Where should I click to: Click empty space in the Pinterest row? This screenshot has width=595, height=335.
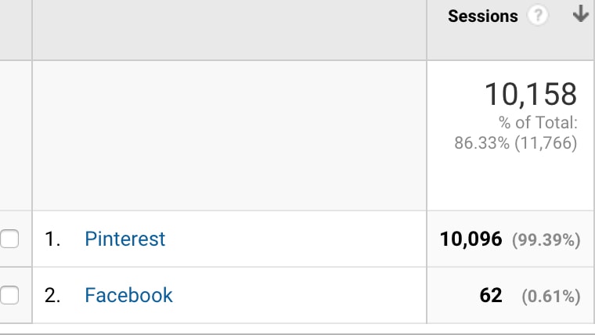pos(296,239)
